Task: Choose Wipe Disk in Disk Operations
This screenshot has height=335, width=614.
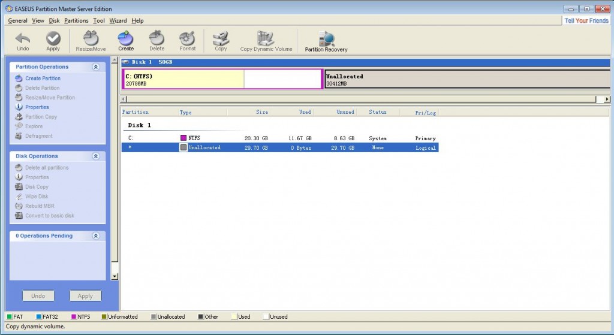Action: pyautogui.click(x=37, y=197)
